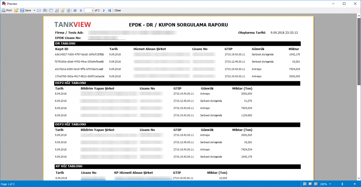Click the Print button in toolbar

click(7, 10)
